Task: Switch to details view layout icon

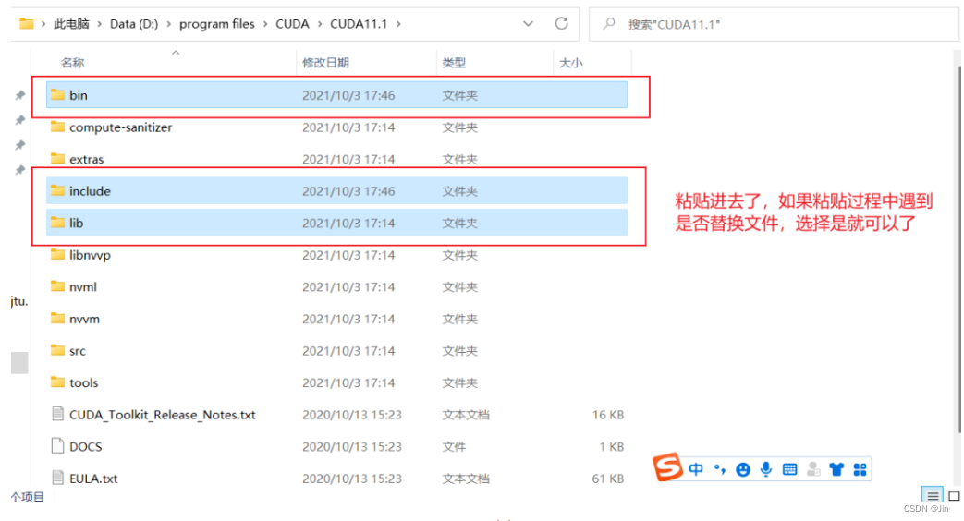Action: (933, 495)
